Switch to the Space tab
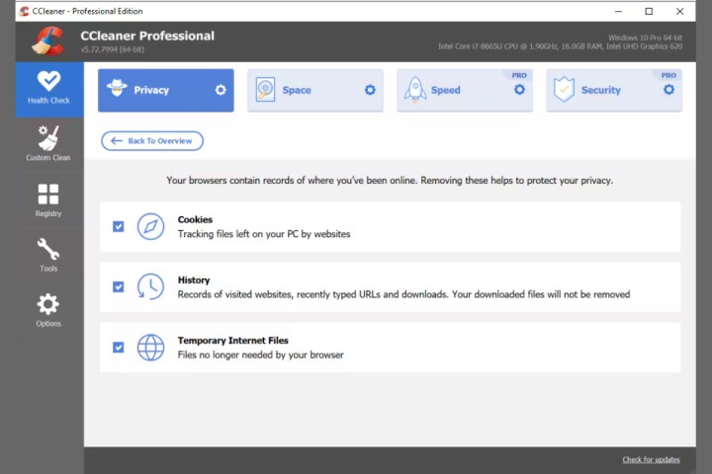This screenshot has width=712, height=474. pyautogui.click(x=297, y=90)
